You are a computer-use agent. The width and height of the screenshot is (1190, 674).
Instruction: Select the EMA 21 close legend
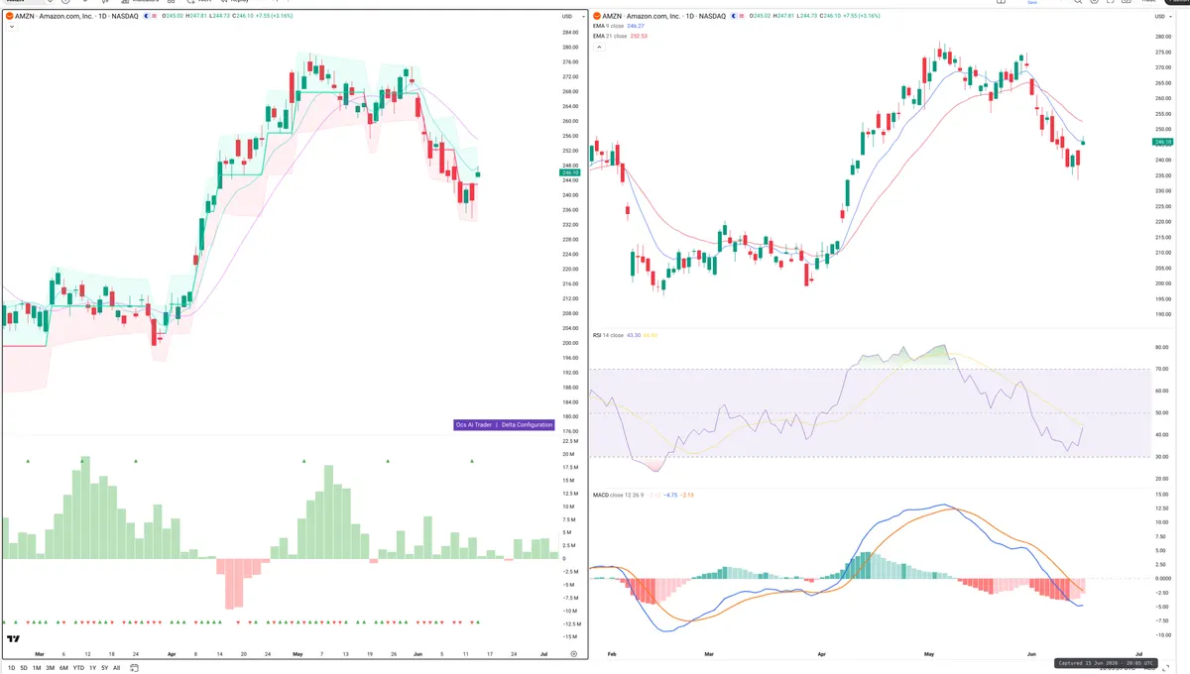click(612, 36)
